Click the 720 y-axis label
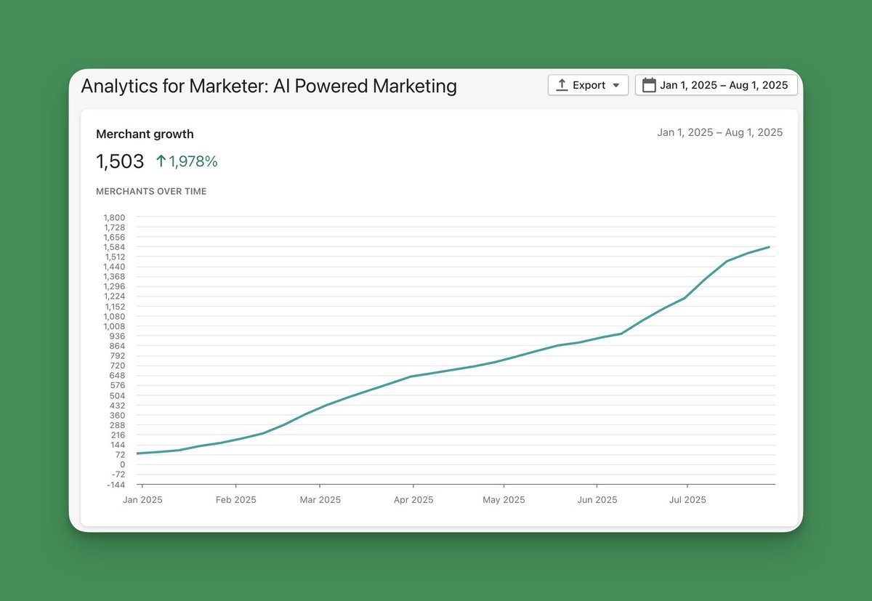The height and width of the screenshot is (601, 872). point(117,366)
